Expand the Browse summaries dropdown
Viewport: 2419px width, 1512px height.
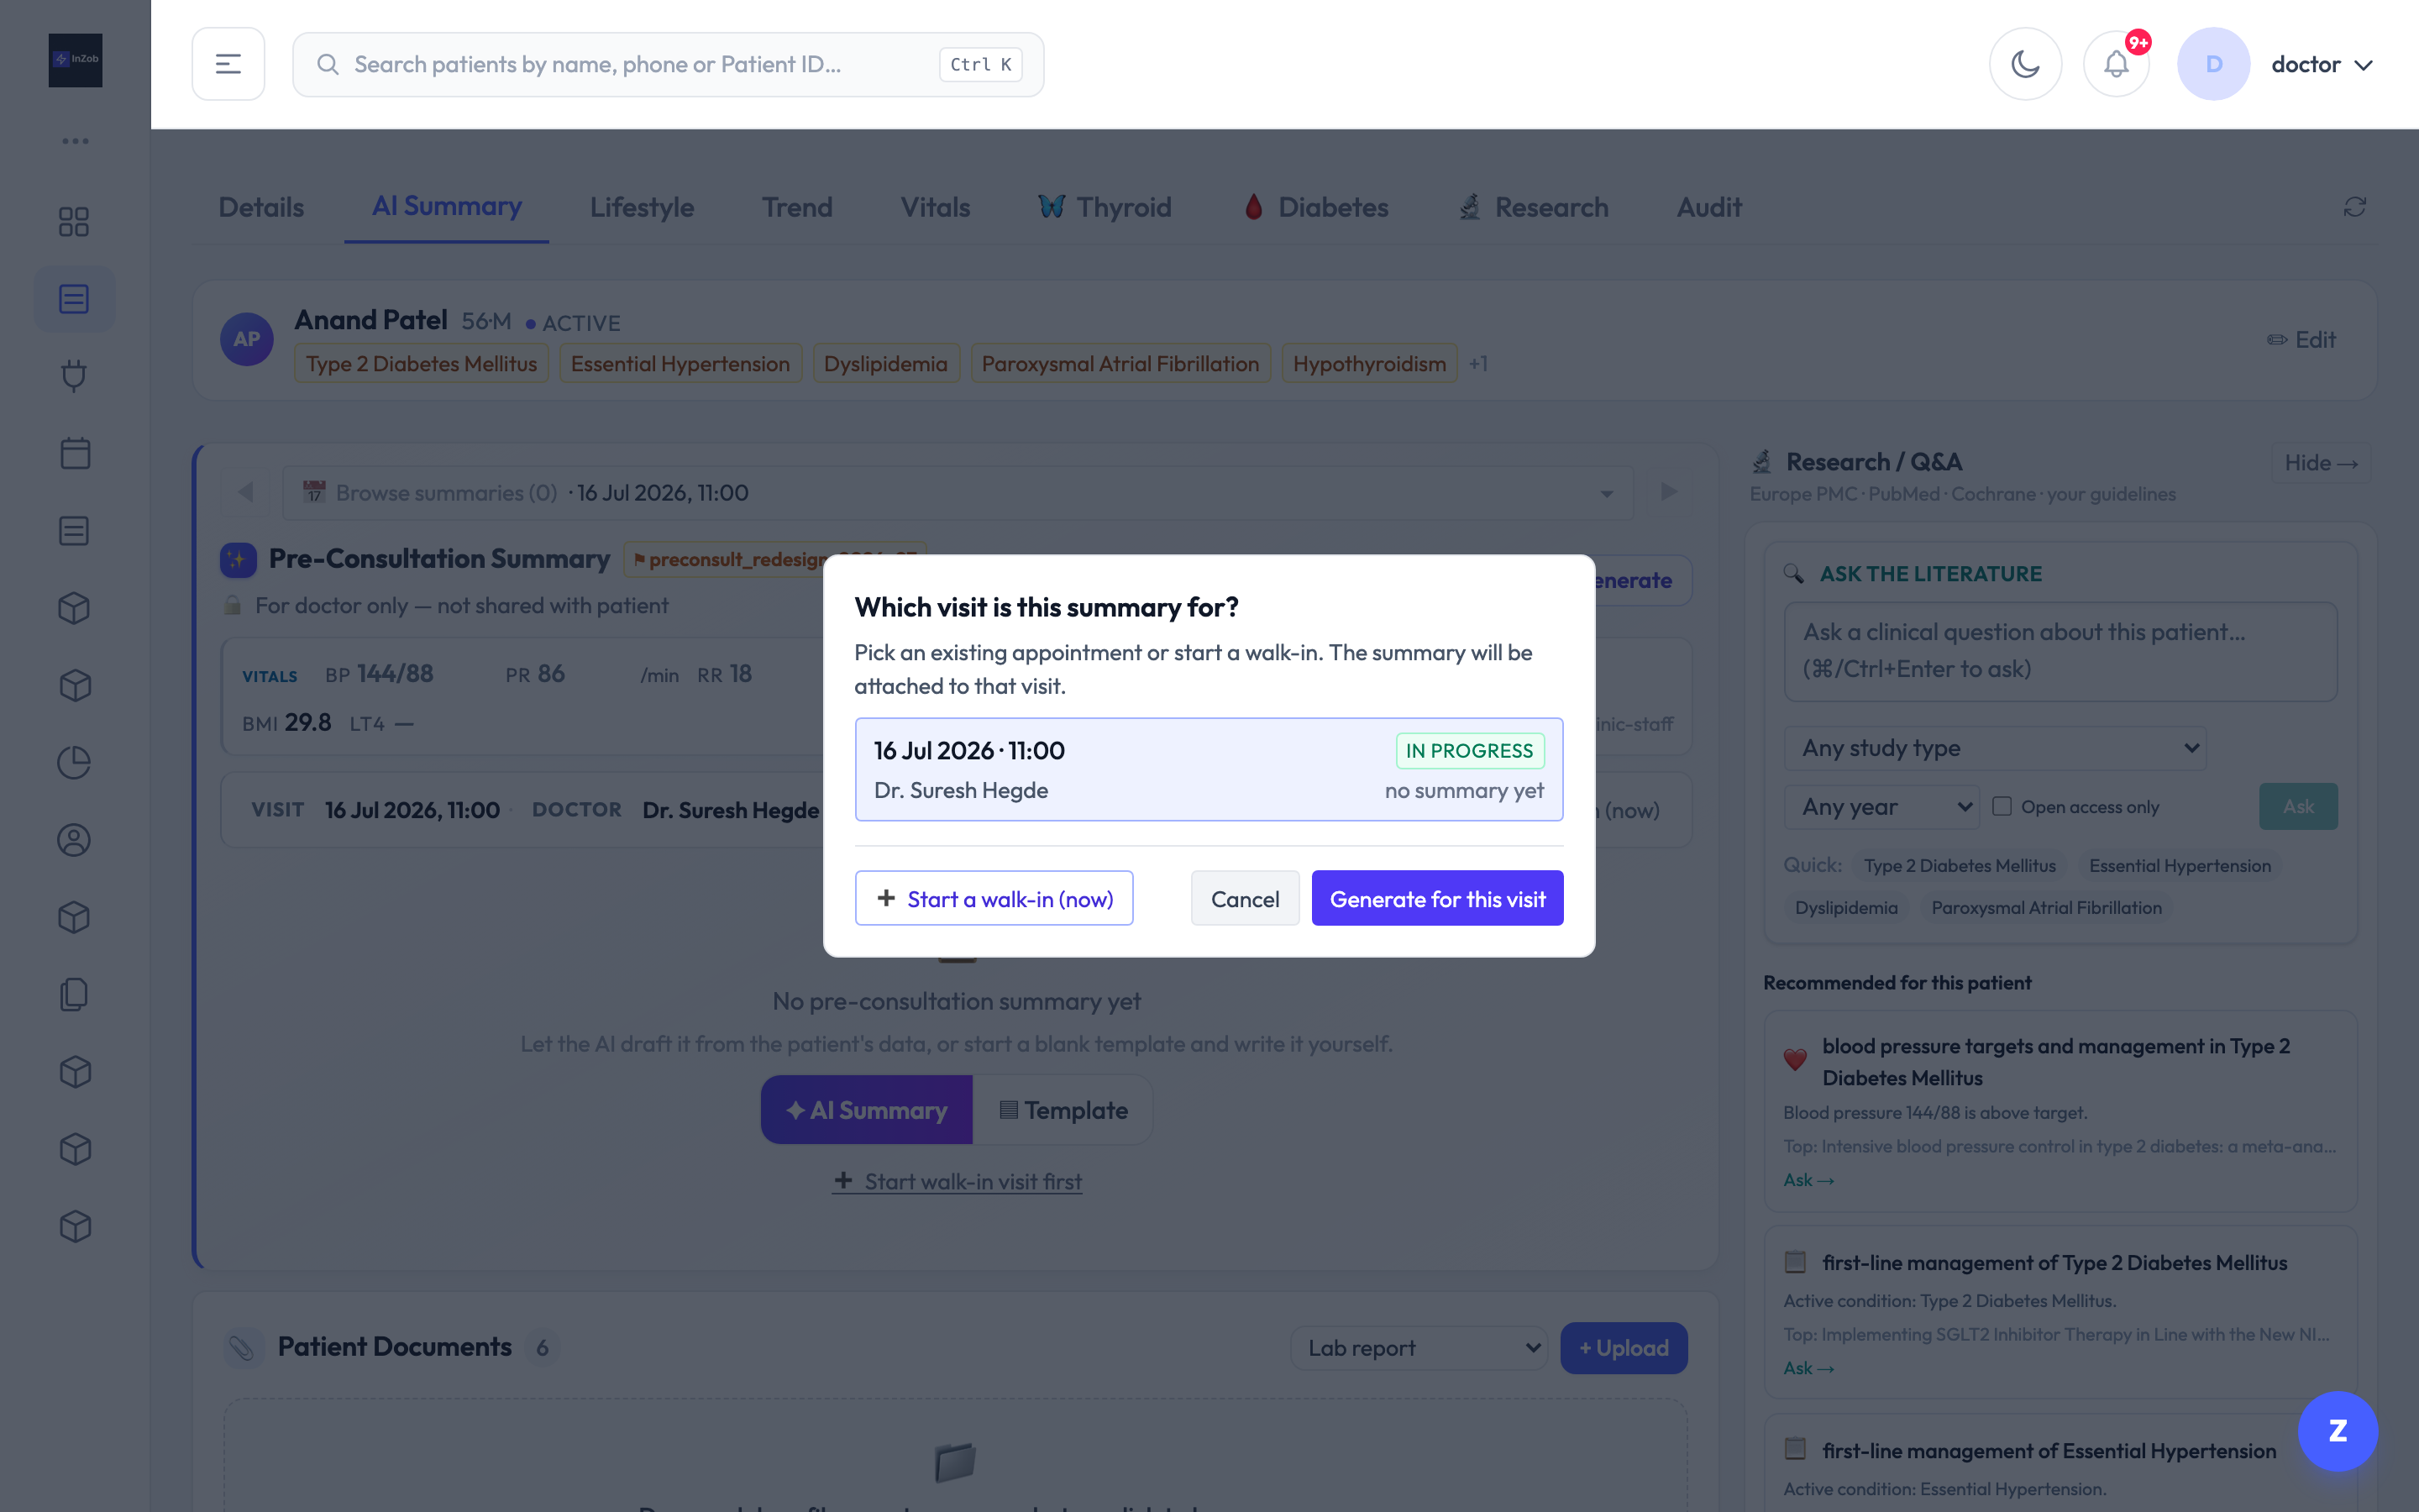(958, 492)
